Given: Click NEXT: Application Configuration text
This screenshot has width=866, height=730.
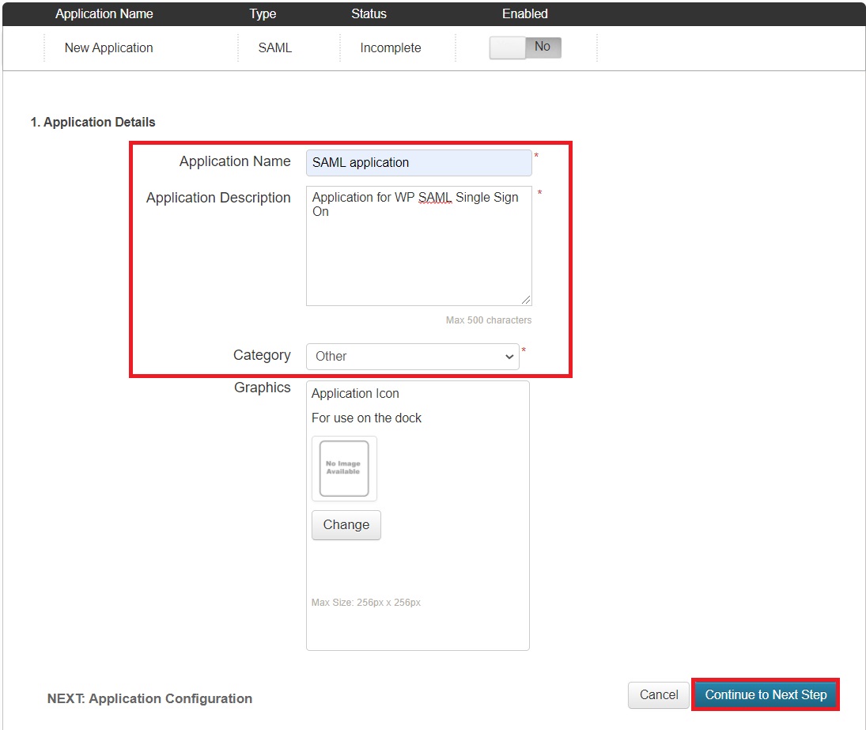Looking at the screenshot, I should [149, 698].
